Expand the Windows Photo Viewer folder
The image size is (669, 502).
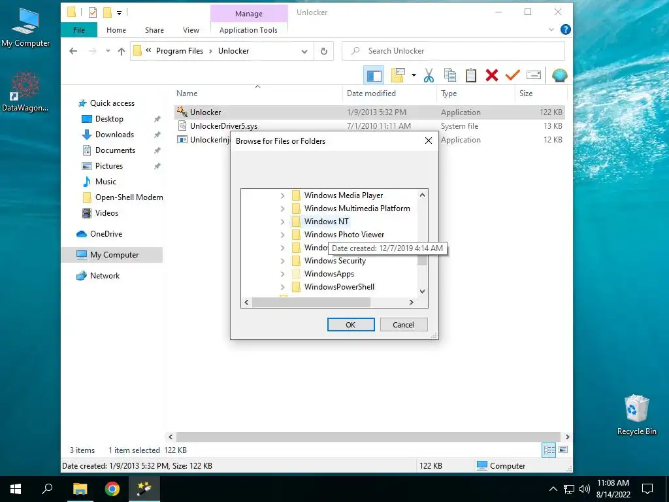click(x=282, y=235)
